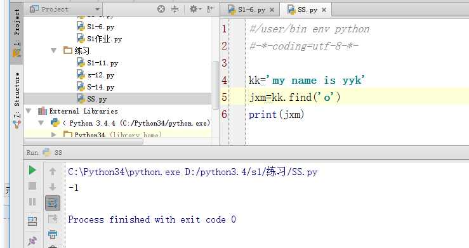Click the shebang comment on line 1

click(x=309, y=29)
